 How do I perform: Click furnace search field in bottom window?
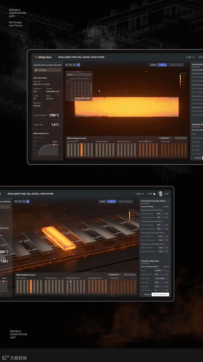(x=130, y=274)
